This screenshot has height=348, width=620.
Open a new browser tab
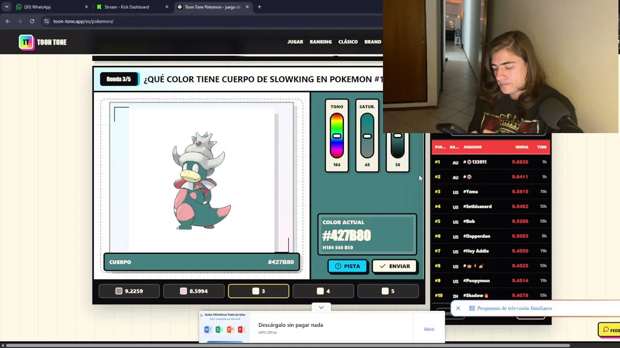click(x=259, y=7)
